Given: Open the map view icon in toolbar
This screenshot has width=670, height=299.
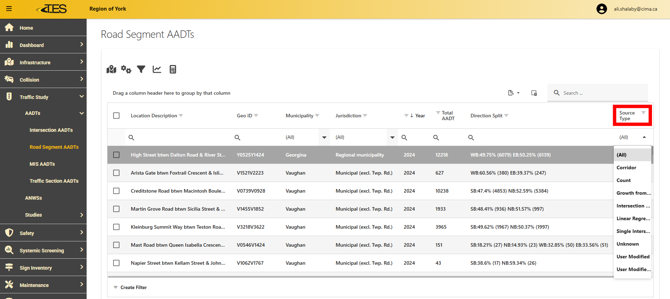Looking at the screenshot, I should (x=111, y=69).
